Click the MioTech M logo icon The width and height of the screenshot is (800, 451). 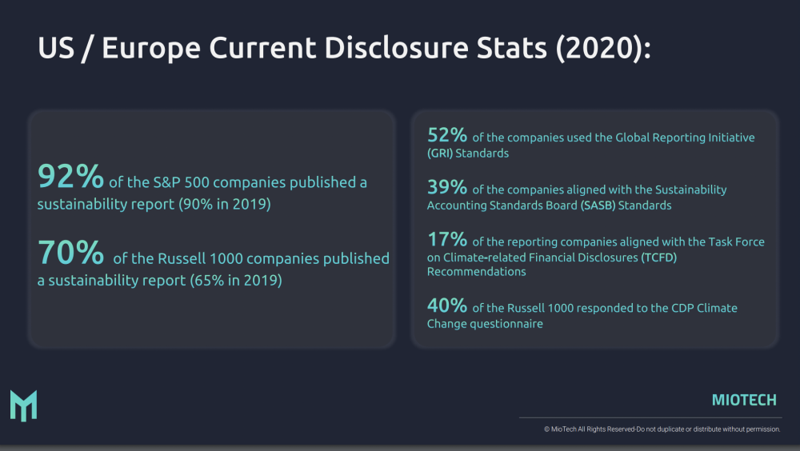click(x=23, y=406)
